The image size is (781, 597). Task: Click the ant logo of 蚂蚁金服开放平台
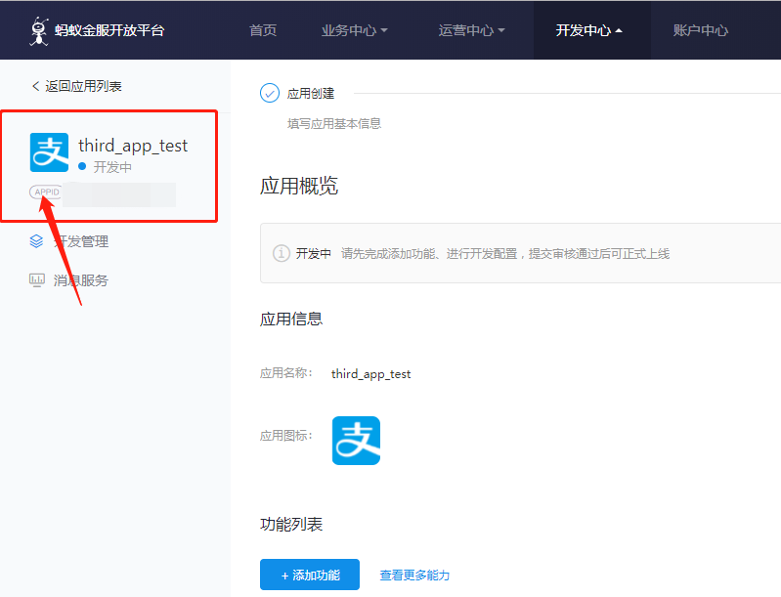[39, 31]
